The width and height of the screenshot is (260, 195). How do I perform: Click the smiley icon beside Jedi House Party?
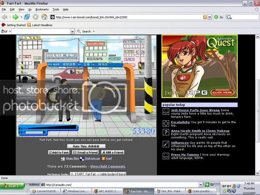pyautogui.click(x=166, y=111)
